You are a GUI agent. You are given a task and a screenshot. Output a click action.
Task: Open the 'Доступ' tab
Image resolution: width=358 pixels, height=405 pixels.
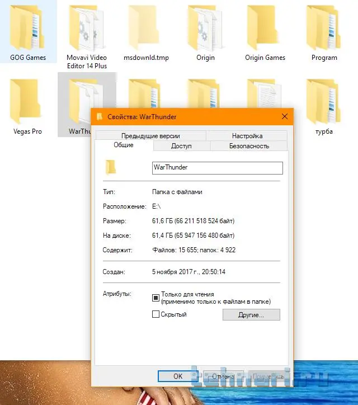coord(181,146)
